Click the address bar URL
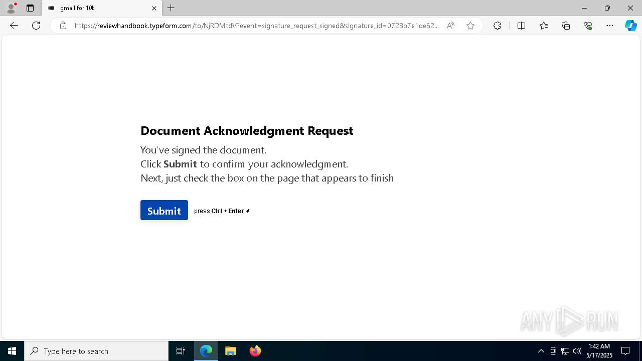Screen dimensions: 642x361 [x=256, y=26]
